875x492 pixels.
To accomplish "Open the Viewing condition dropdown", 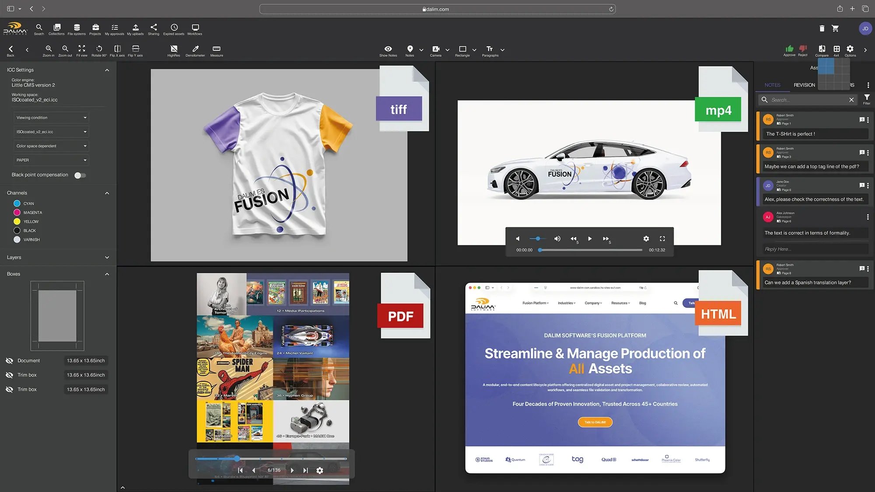I will click(x=51, y=118).
